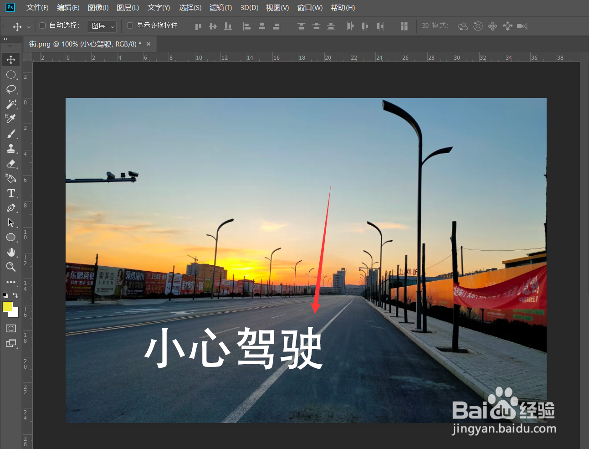The width and height of the screenshot is (589, 449).
Task: Click the 3D roll mode icon
Action: click(x=478, y=26)
